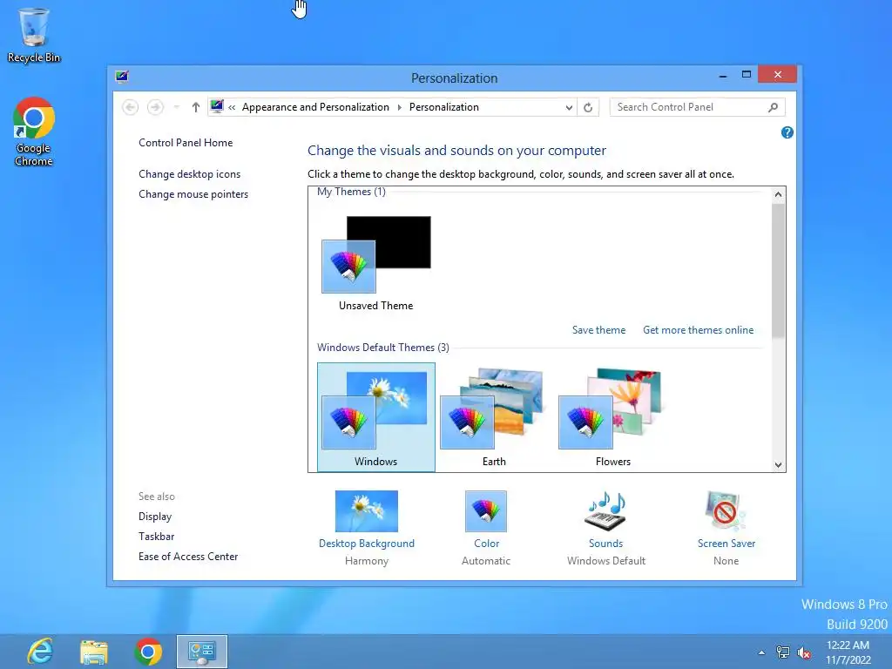
Task: Open Change mouse pointers link
Action: click(x=193, y=194)
